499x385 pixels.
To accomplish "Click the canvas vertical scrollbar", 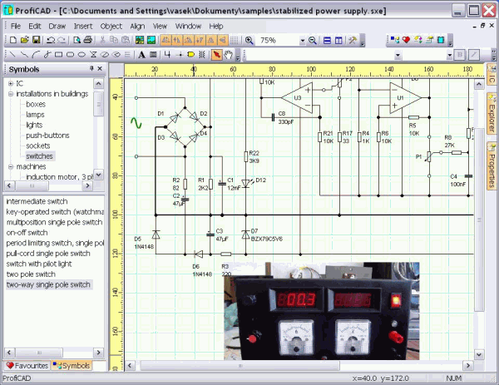I will point(479,220).
